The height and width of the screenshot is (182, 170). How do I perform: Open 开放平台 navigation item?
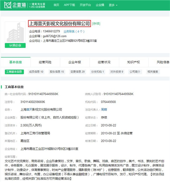tap(85, 5)
